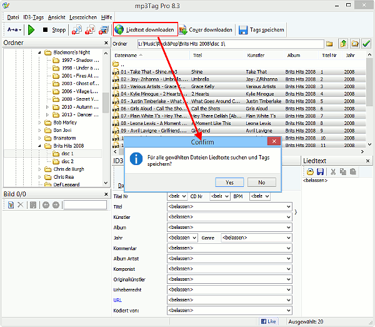Click the Ordner path input field
This screenshot has height=327, width=375.
(x=231, y=44)
